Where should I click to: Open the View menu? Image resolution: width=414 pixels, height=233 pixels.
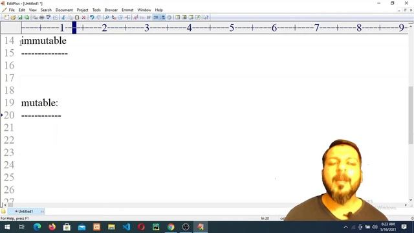pyautogui.click(x=33, y=10)
